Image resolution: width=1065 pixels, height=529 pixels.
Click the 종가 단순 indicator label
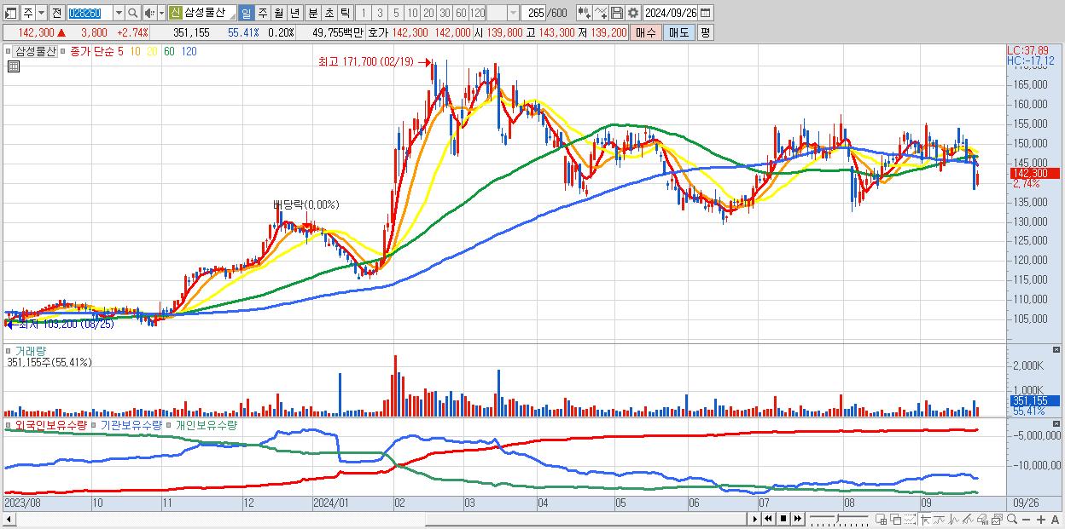click(91, 51)
